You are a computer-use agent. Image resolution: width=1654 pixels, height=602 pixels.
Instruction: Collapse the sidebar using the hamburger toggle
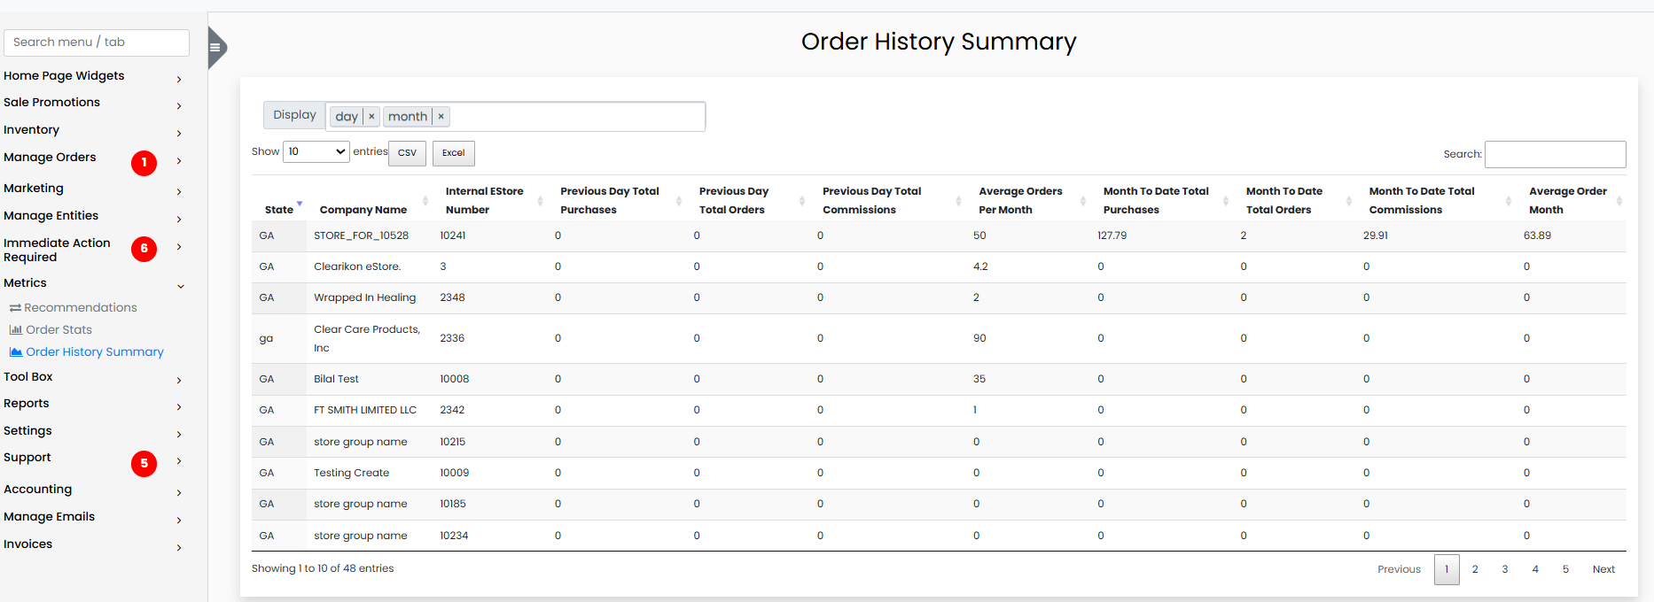pos(215,48)
